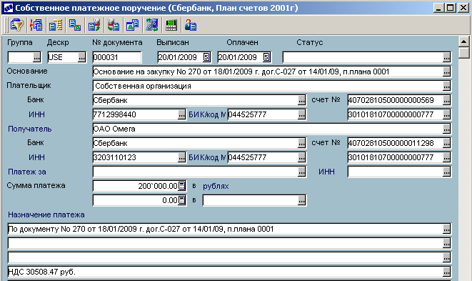Open lookup for payer БИК 044525777
The width and height of the screenshot is (472, 281).
pyautogui.click(x=301, y=114)
